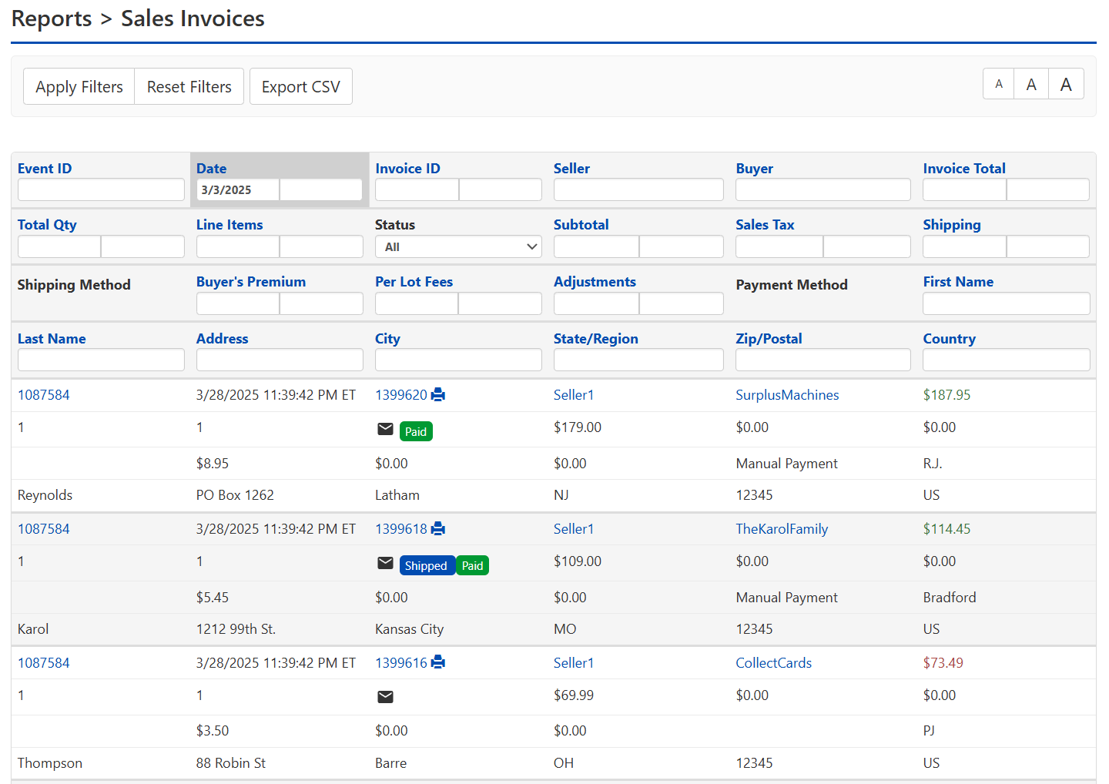The image size is (1109, 784).
Task: Click city Kansas City
Action: click(410, 629)
